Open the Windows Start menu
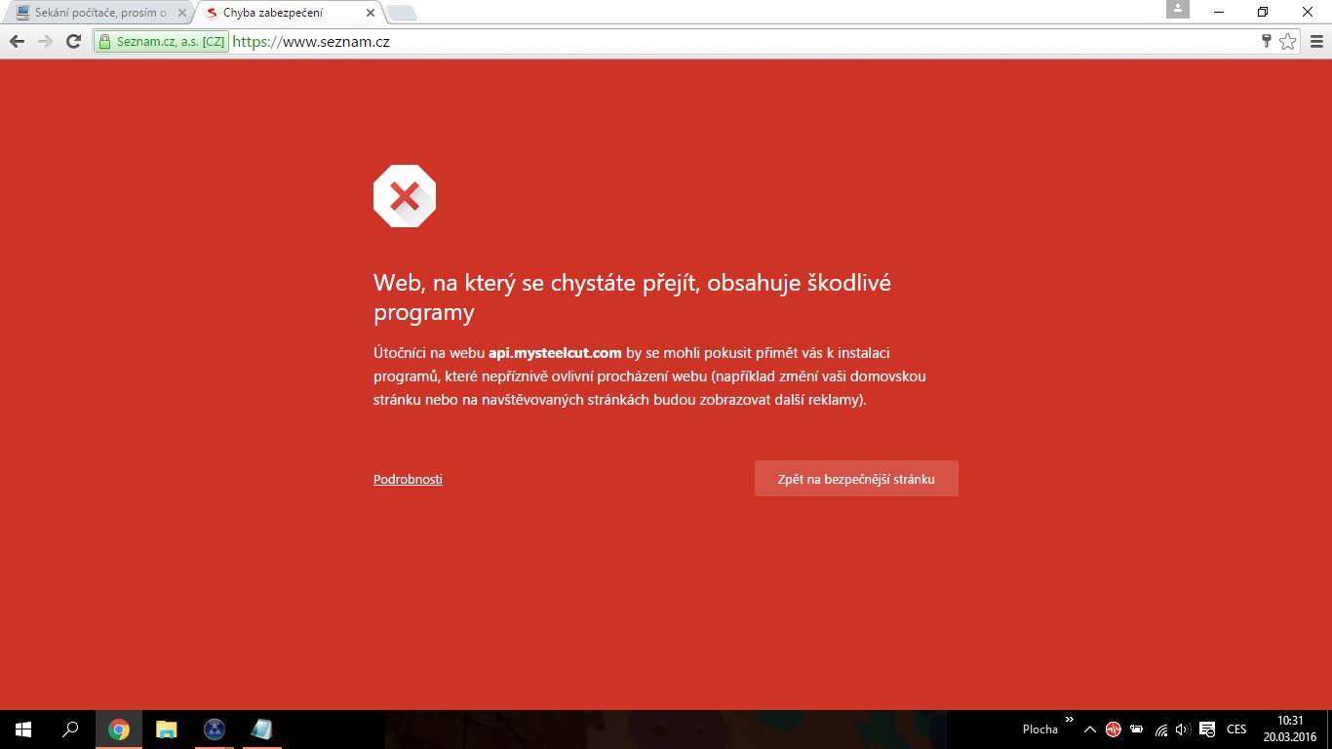 click(23, 729)
